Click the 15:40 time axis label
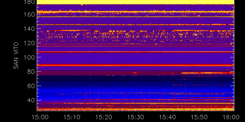Viewport: 245px width, 122px height. 168,117
